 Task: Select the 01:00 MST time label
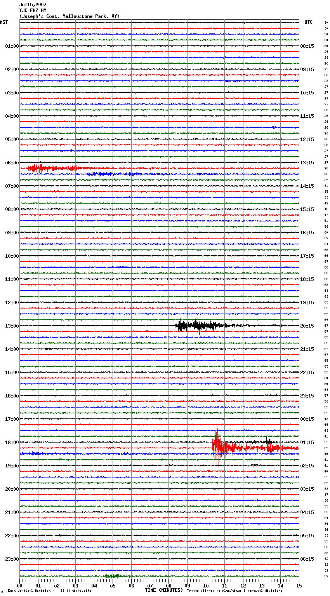tap(12, 46)
